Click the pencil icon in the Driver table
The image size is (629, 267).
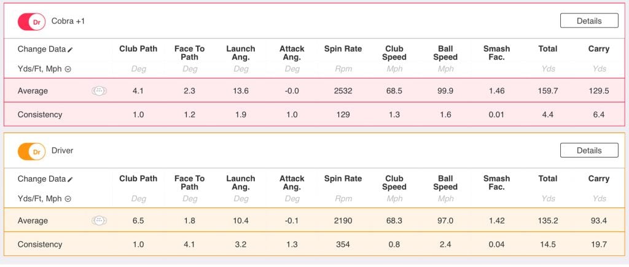71,179
